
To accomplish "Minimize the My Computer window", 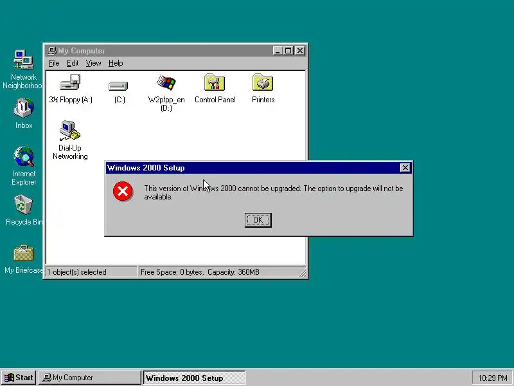I will pos(278,51).
